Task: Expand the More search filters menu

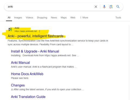Action: [84, 18]
